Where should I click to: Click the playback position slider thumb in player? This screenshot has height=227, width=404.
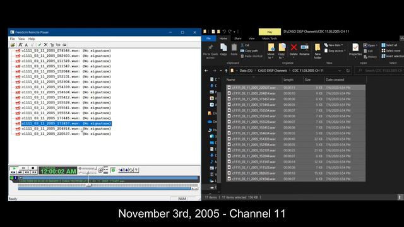(x=88, y=185)
